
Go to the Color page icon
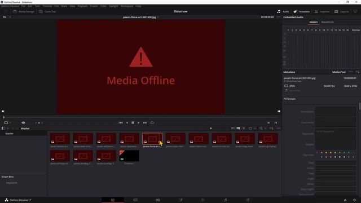[203, 200]
